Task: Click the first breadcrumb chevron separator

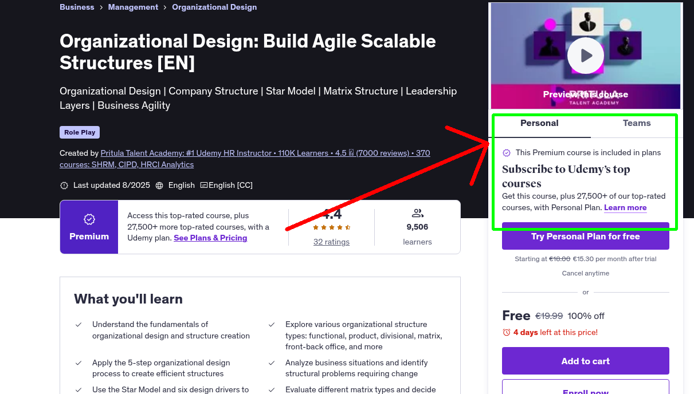Action: 101,7
